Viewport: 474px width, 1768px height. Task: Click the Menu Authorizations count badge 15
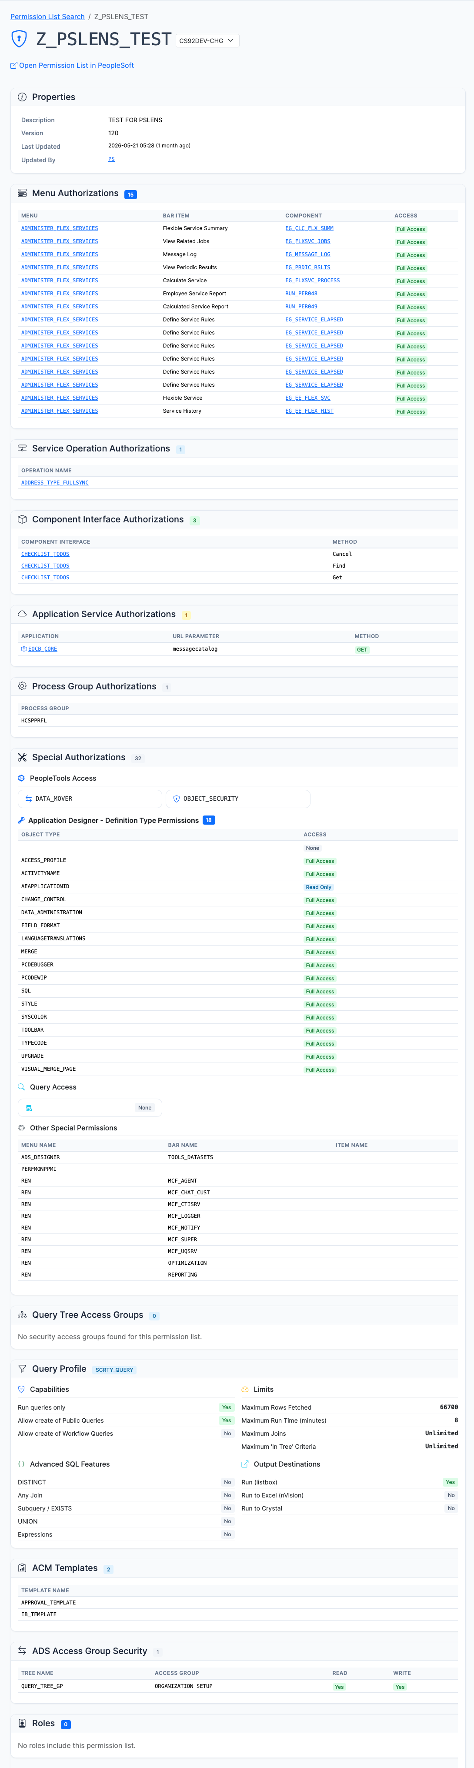coord(130,194)
